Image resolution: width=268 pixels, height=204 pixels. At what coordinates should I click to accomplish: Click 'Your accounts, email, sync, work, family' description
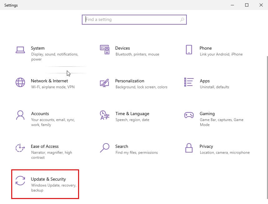53,122
